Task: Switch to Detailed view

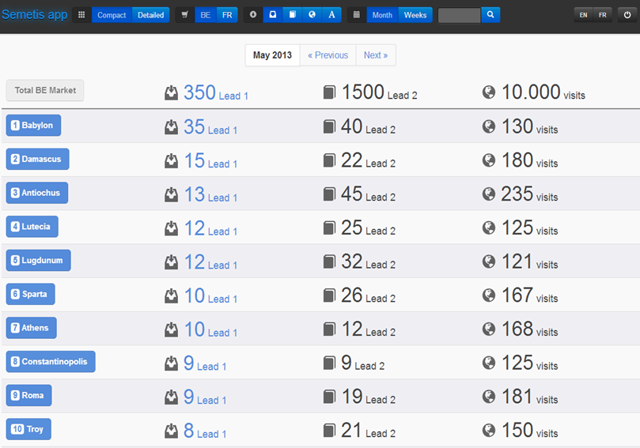Action: tap(151, 15)
